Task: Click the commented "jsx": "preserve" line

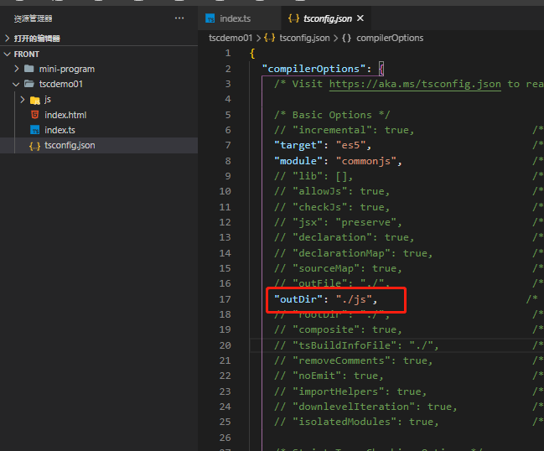Action: click(339, 222)
